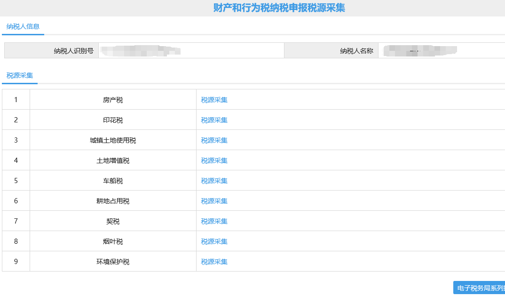Open 税源采集 link for 烟叶税
Image resolution: width=505 pixels, height=304 pixels.
click(x=214, y=241)
